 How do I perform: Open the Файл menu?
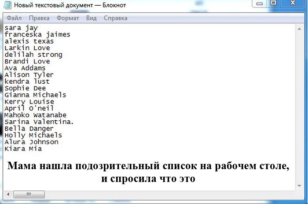pyautogui.click(x=14, y=18)
